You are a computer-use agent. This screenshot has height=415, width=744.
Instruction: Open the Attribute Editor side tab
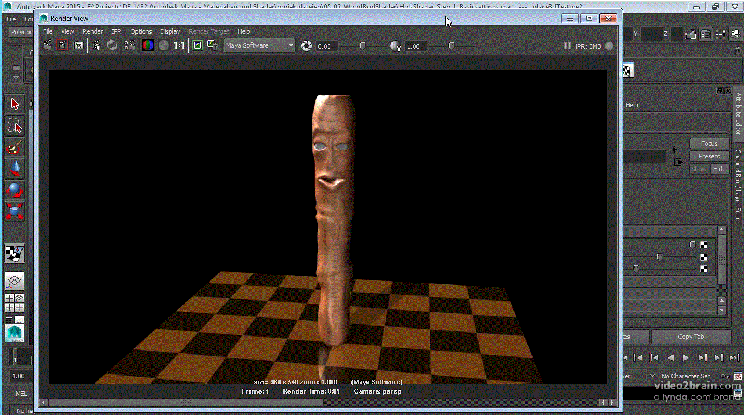click(739, 114)
